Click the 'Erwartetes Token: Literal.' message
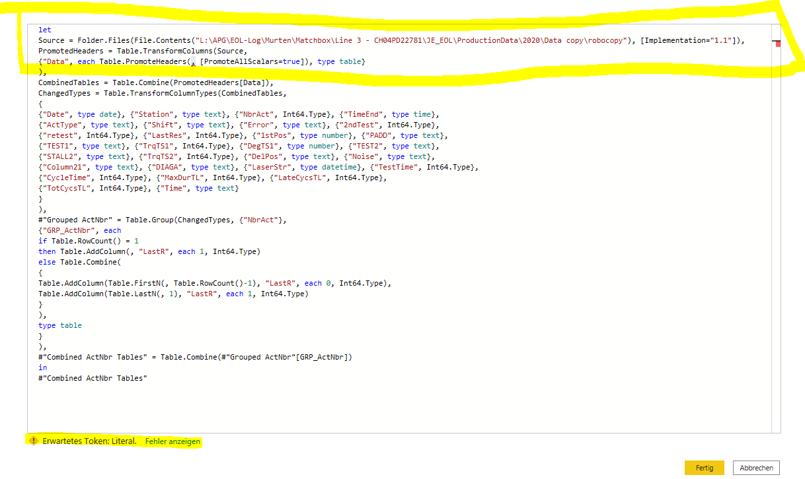 pos(89,441)
